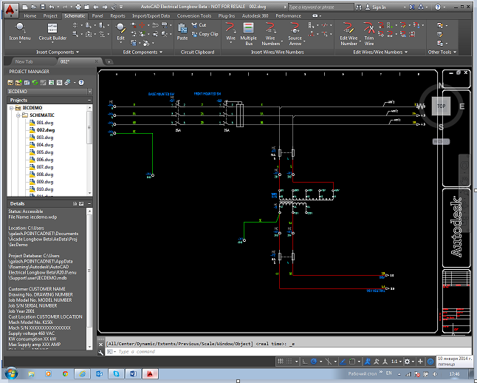Collapse the SCHEMATIC folder node
Viewport: 477px width, 383px height.
[x=18, y=115]
